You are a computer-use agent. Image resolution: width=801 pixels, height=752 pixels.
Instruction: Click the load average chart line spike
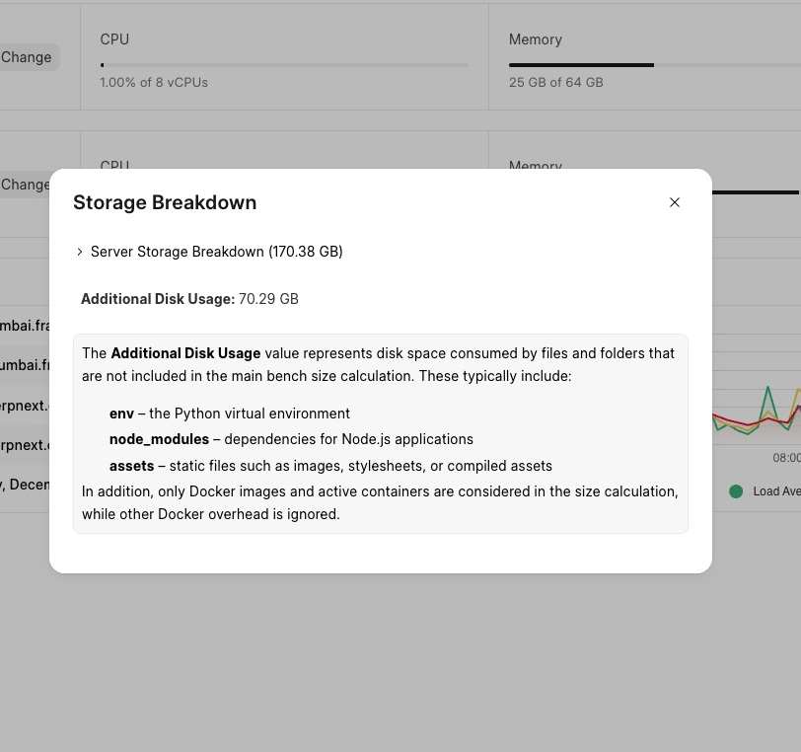(766, 392)
